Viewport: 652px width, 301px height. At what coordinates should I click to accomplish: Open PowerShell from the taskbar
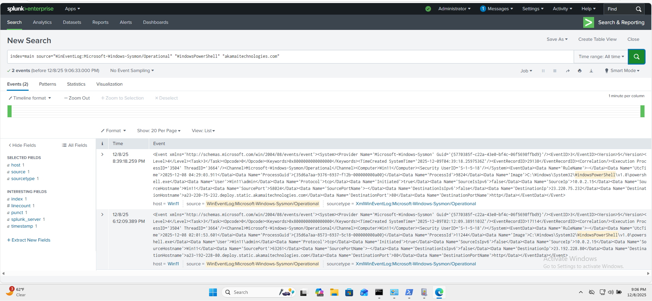[409, 292]
